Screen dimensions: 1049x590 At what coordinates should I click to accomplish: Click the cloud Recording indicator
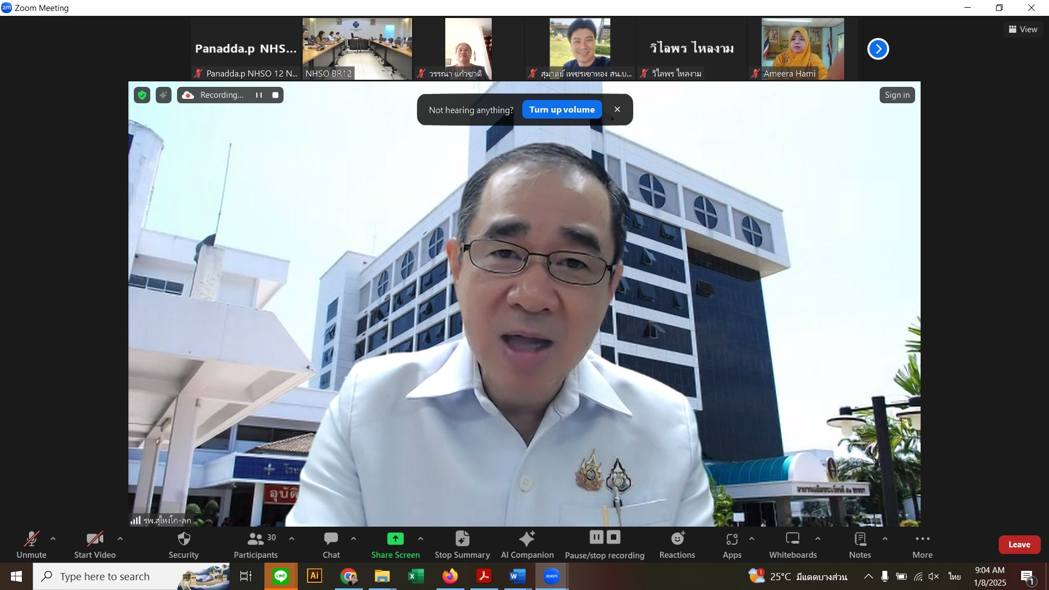coord(212,95)
